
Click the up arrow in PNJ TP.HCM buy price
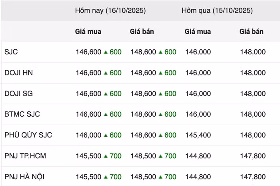pos(106,156)
